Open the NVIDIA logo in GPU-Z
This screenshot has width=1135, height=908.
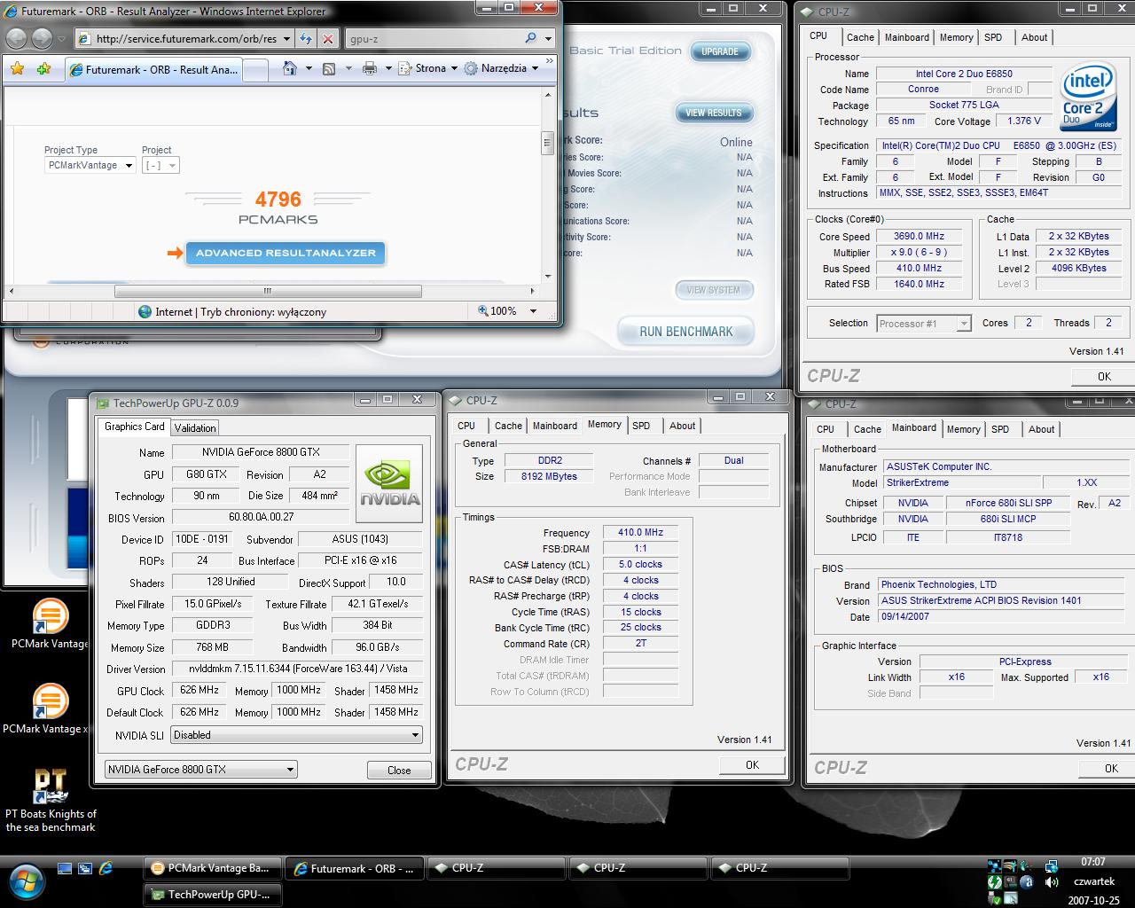point(389,483)
